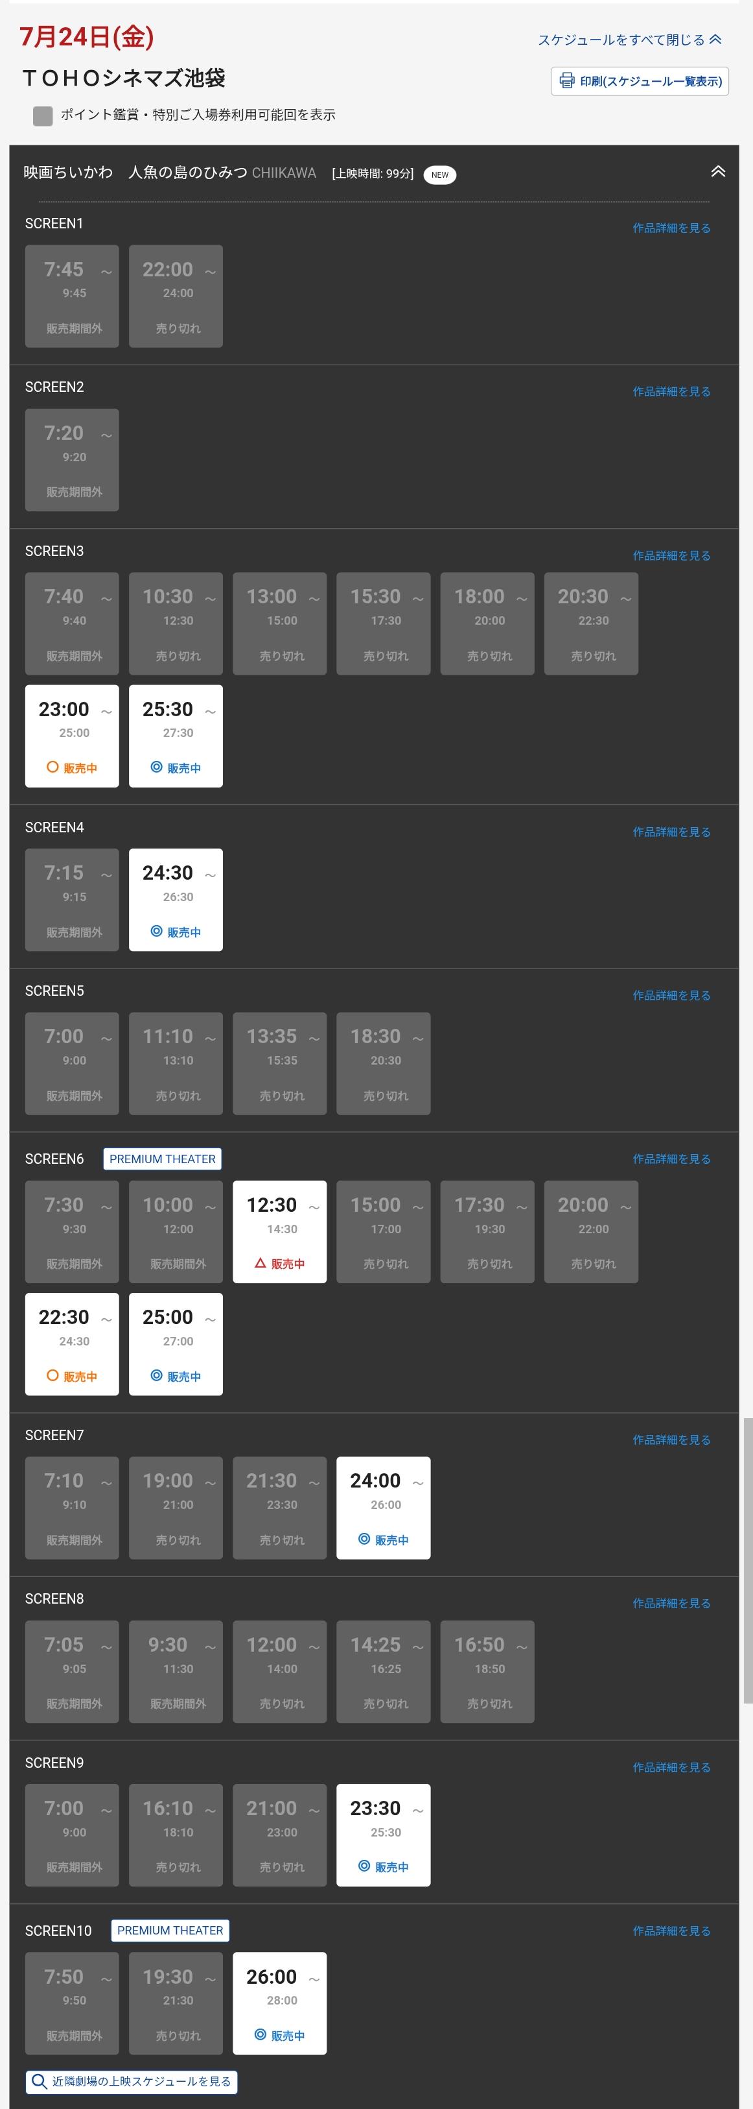Select the 25:30 showing in SCREEN3
The height and width of the screenshot is (2109, 753).
click(x=176, y=736)
